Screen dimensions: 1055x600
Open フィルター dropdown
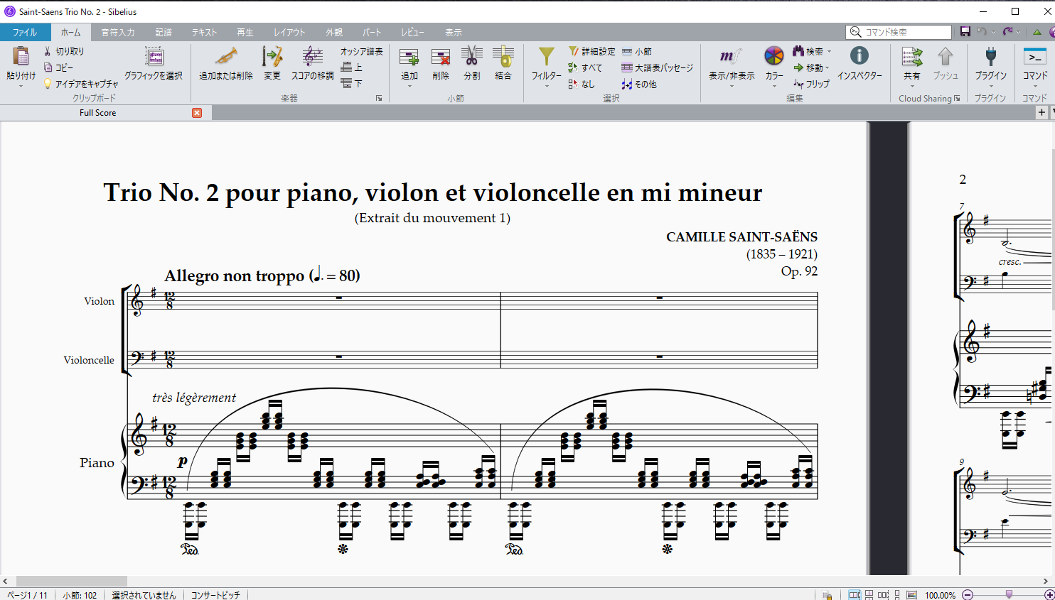547,86
